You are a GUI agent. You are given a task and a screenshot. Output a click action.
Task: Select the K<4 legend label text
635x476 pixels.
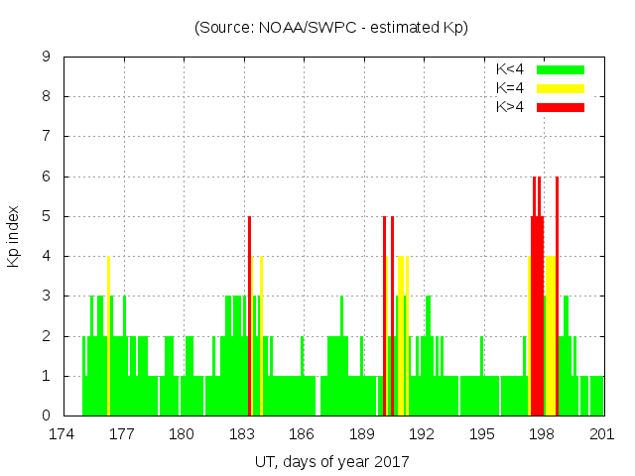(510, 69)
